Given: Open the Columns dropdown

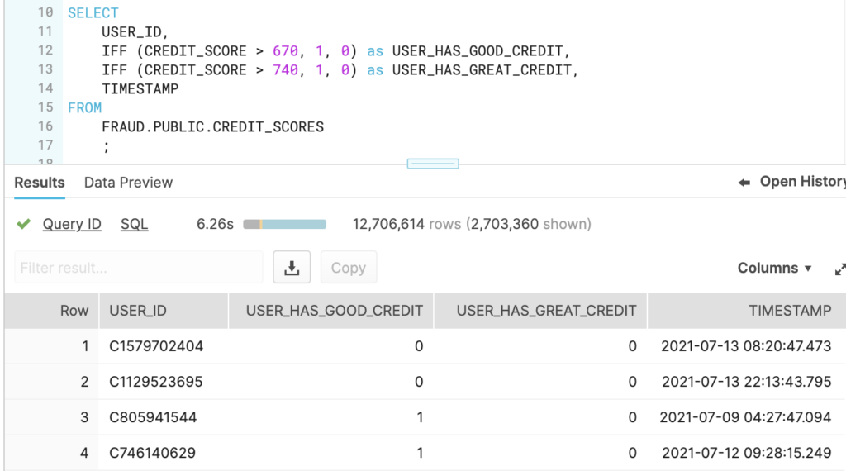Looking at the screenshot, I should tap(774, 269).
